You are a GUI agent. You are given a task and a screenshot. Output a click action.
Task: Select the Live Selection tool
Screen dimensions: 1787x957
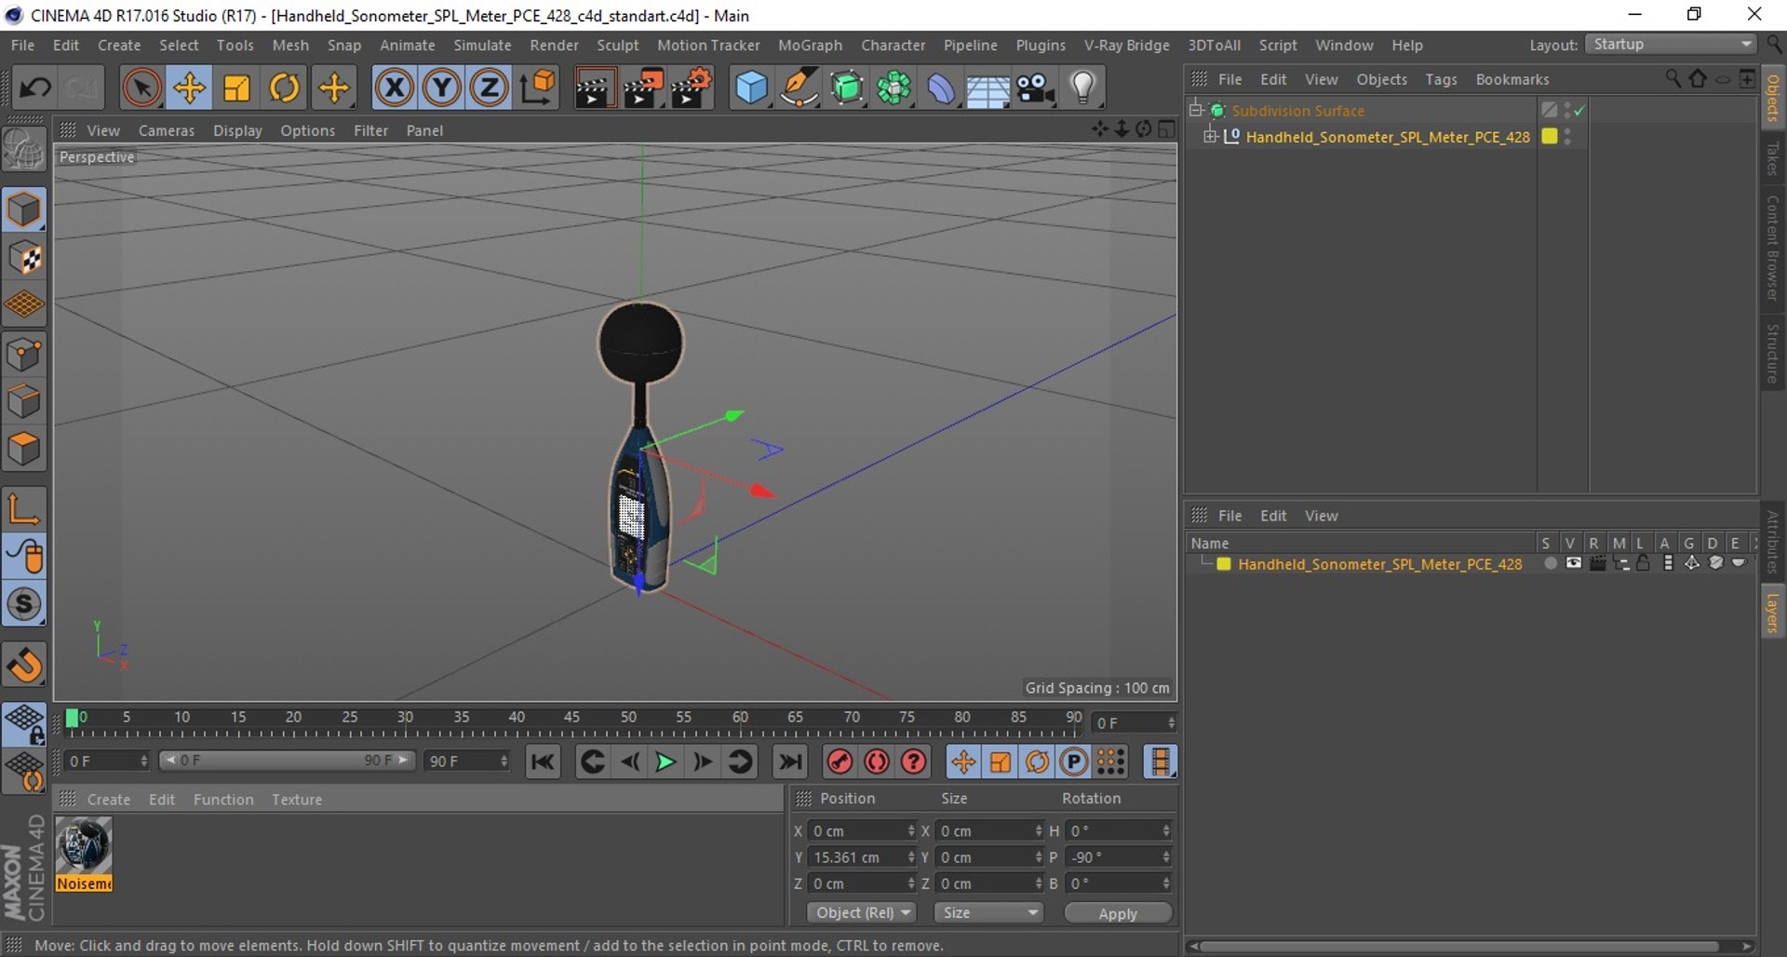(141, 88)
